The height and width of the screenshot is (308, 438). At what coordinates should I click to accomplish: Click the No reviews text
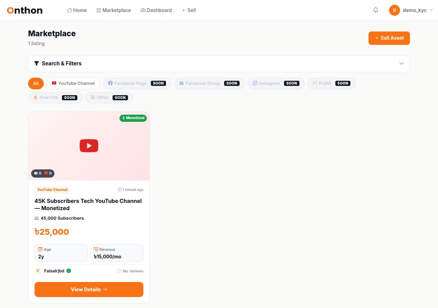pyautogui.click(x=133, y=271)
